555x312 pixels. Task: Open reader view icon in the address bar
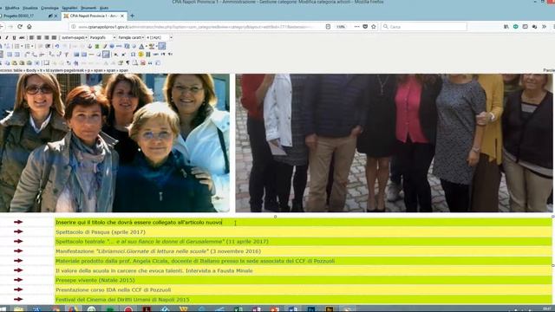(328, 27)
